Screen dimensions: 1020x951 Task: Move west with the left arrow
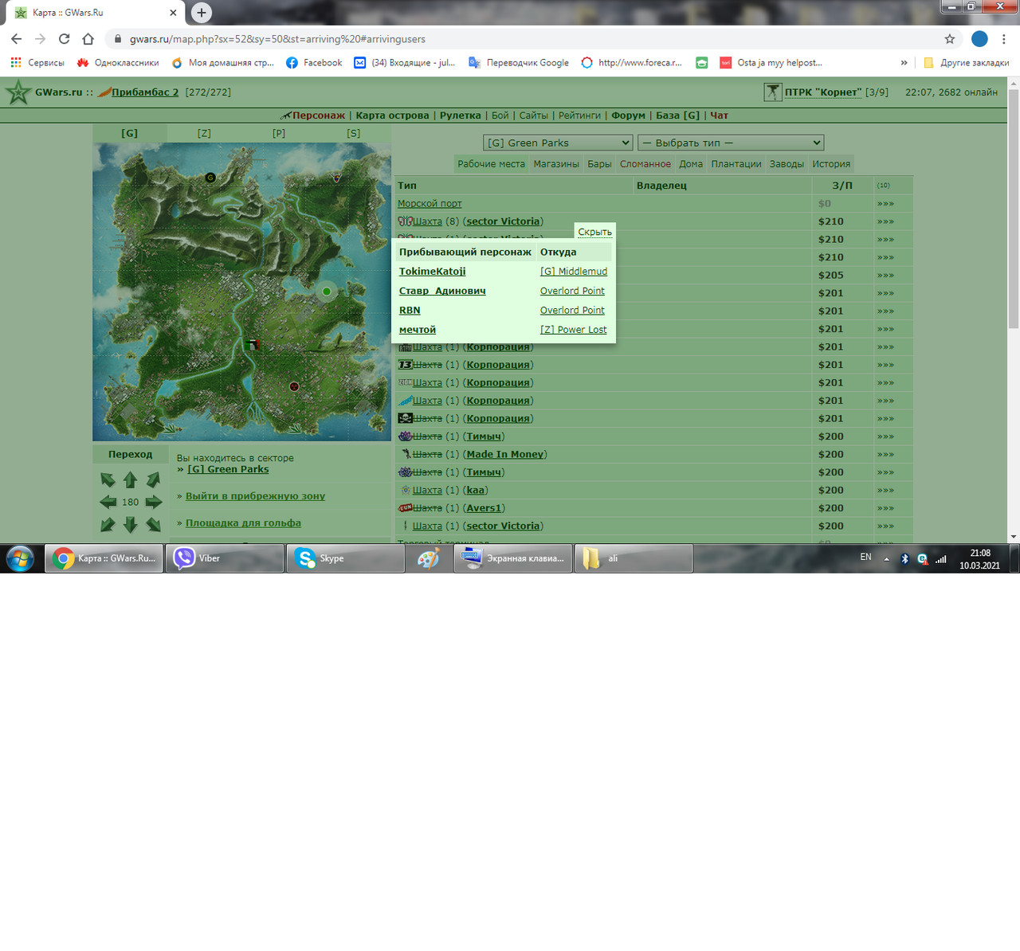point(108,502)
